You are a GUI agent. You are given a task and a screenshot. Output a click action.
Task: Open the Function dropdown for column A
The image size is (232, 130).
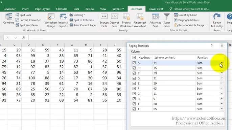[222, 63]
